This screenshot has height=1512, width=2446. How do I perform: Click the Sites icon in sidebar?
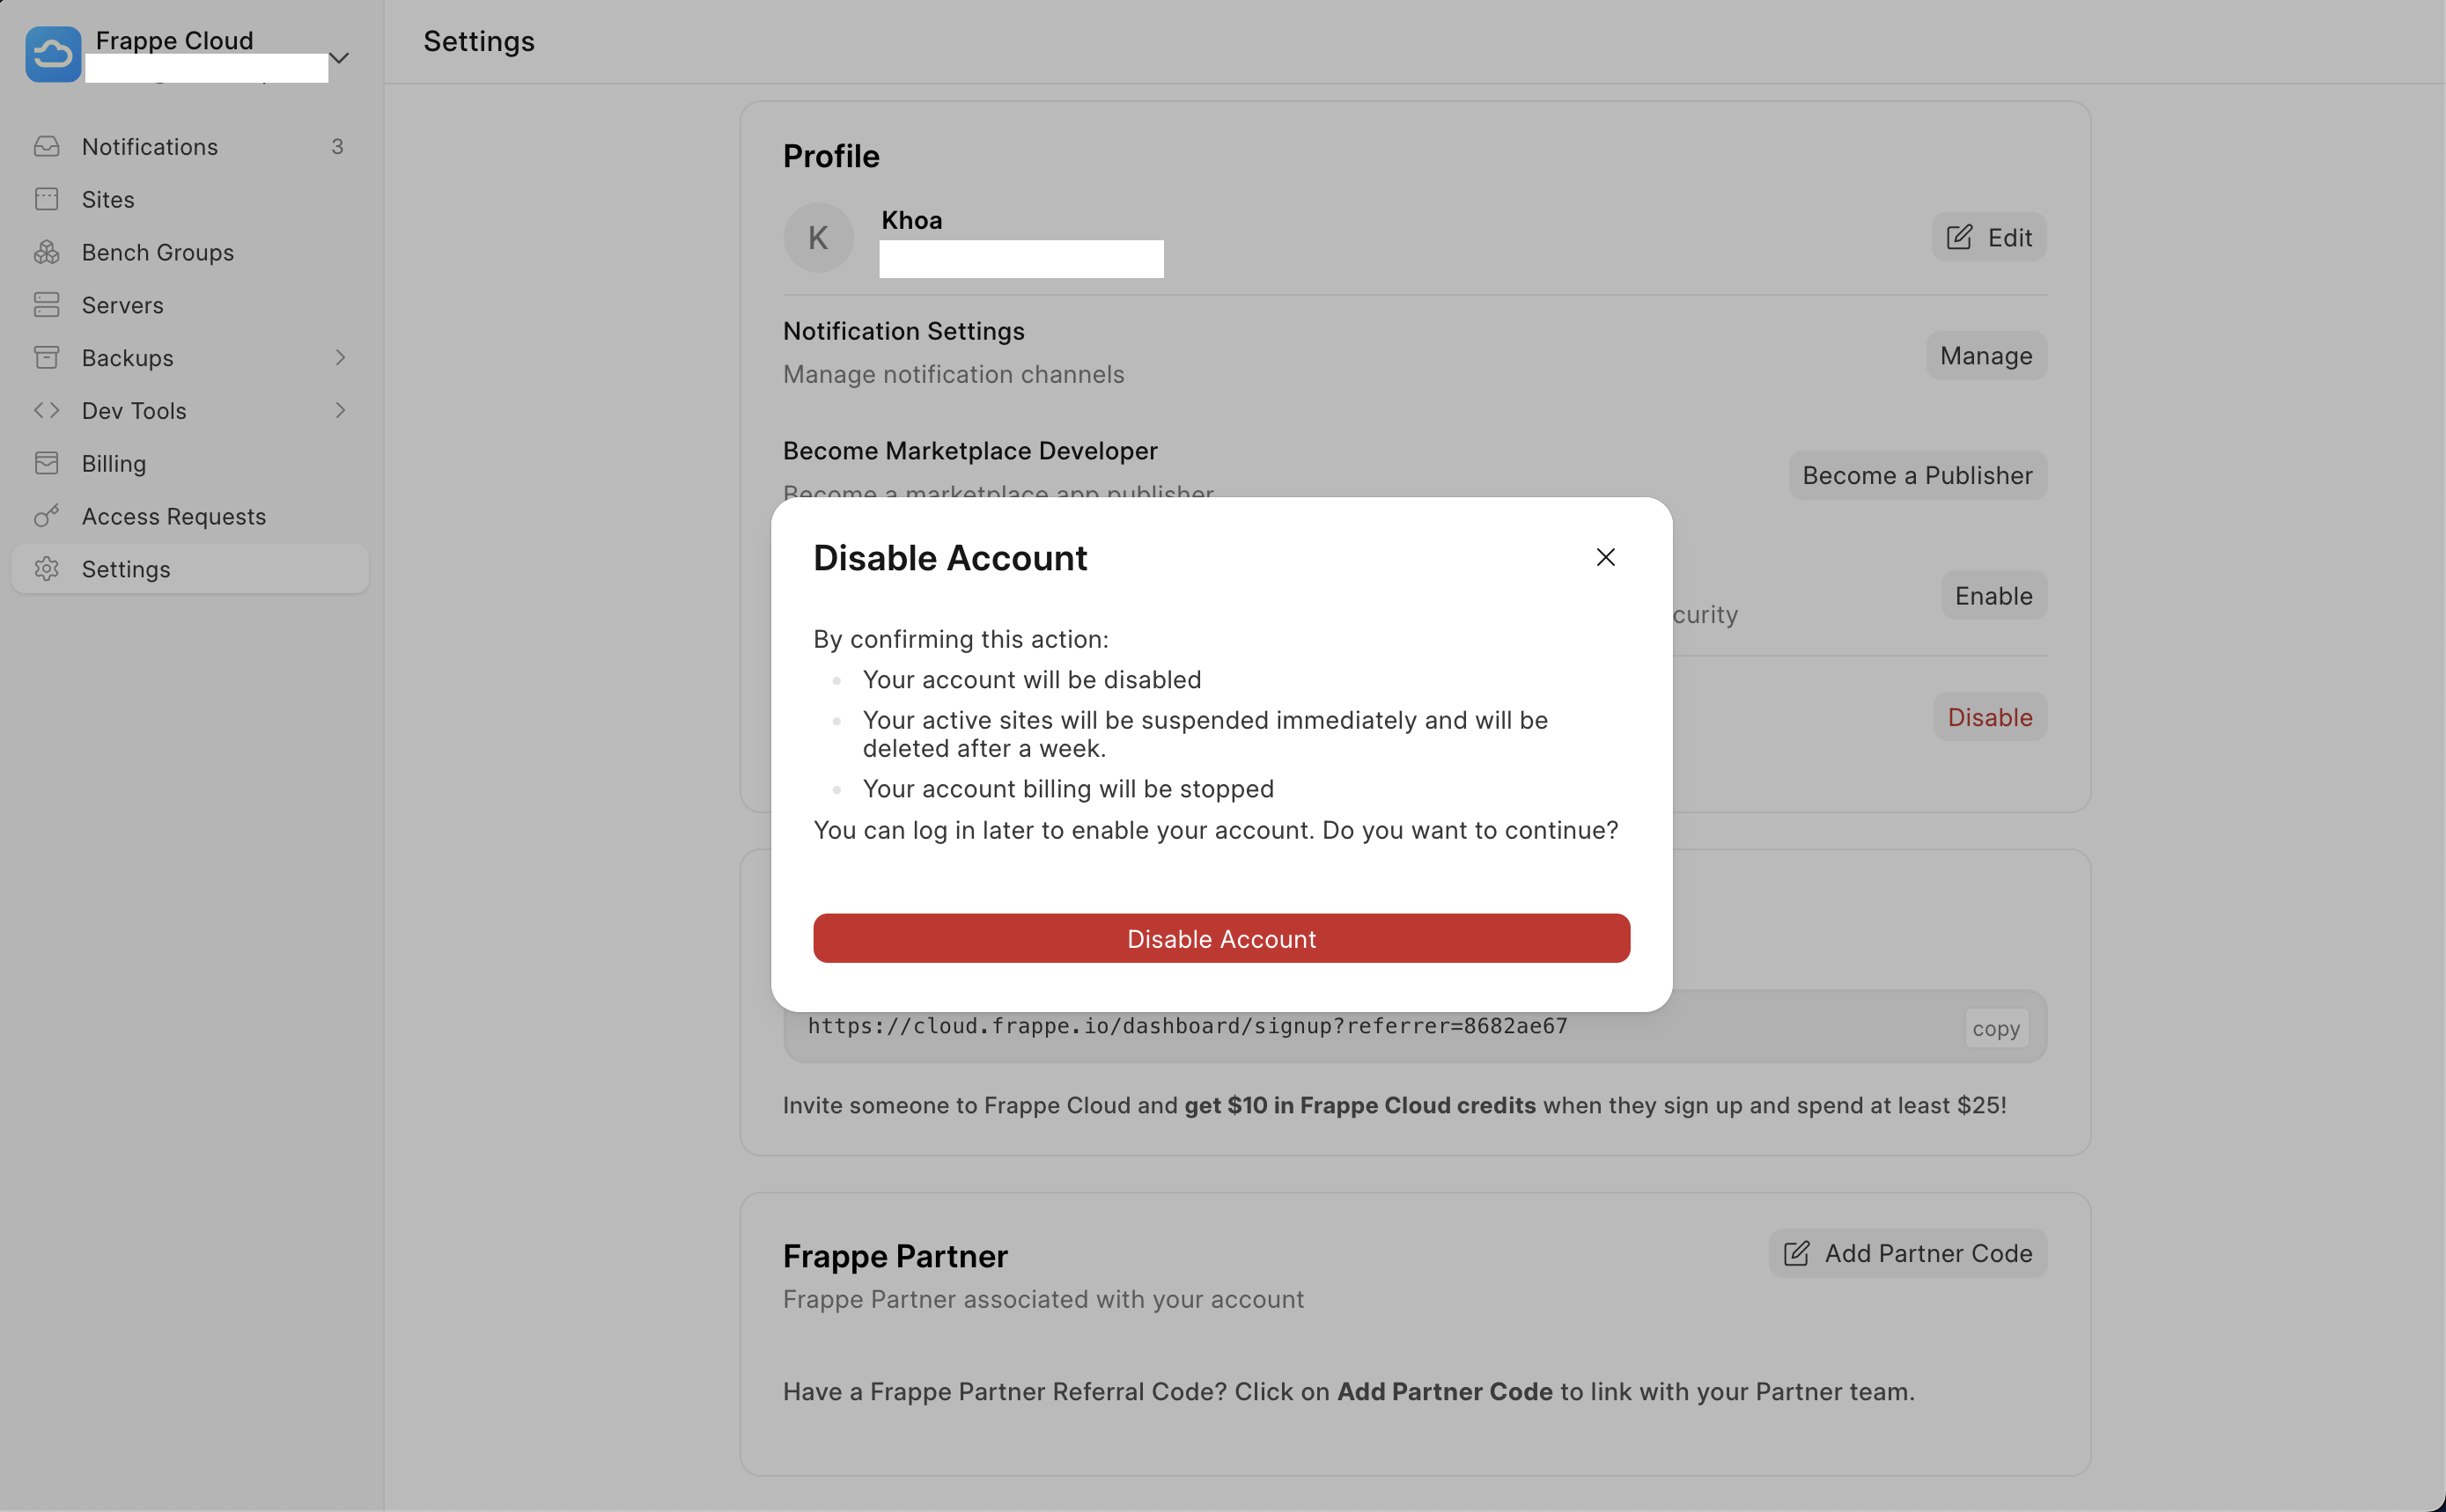click(47, 199)
